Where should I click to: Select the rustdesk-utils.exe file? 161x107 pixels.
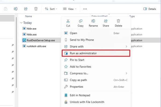click(36, 46)
